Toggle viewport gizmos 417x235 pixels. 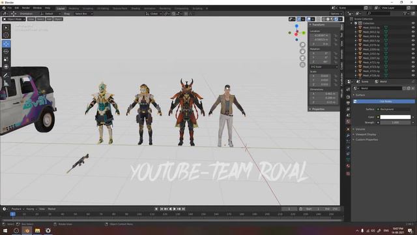tap(299, 19)
